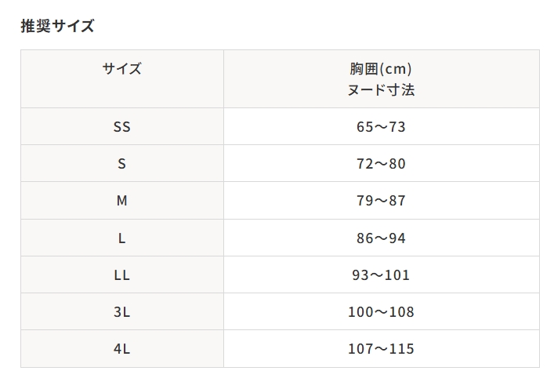Click the 胸囲(cm) text in header

[x=381, y=68]
